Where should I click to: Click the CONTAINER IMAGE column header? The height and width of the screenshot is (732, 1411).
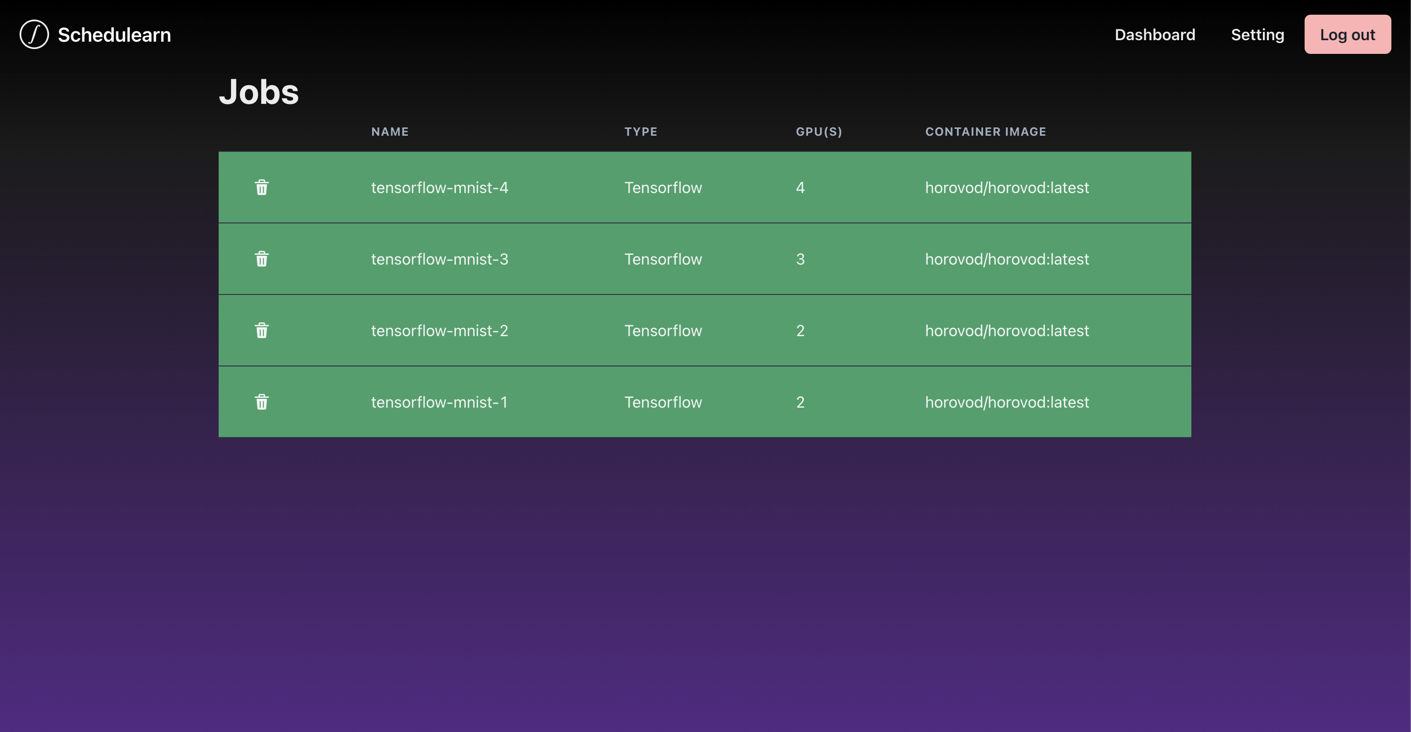(985, 131)
